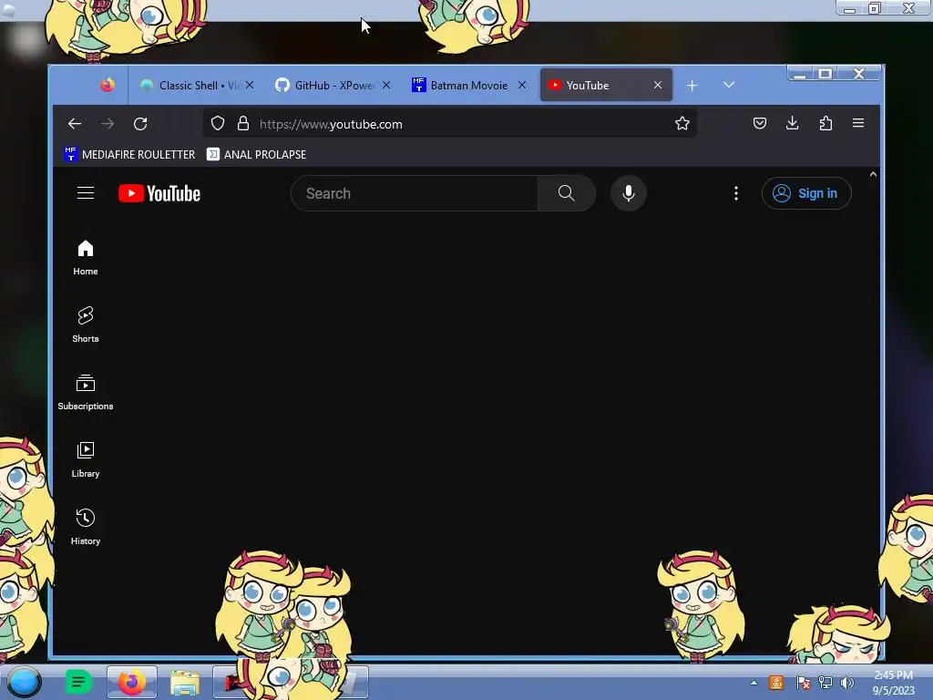Close the YouTube tab
This screenshot has height=700, width=933.
click(658, 85)
